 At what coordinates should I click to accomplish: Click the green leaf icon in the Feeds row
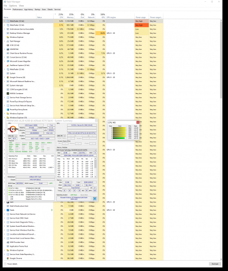[x=52, y=210]
